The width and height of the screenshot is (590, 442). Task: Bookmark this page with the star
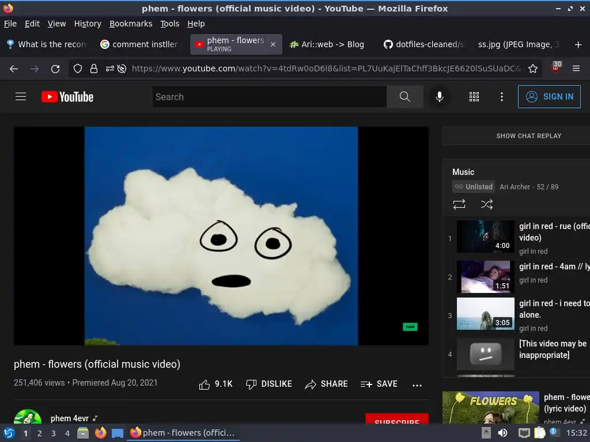click(x=533, y=68)
